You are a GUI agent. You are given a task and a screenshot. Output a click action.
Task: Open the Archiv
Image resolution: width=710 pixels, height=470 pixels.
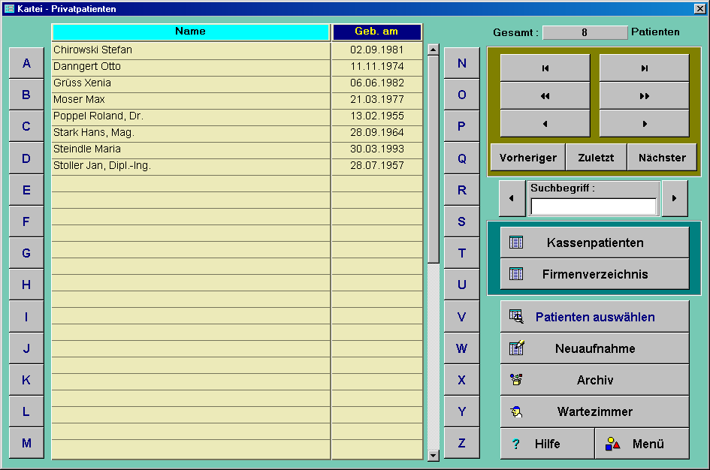click(594, 380)
